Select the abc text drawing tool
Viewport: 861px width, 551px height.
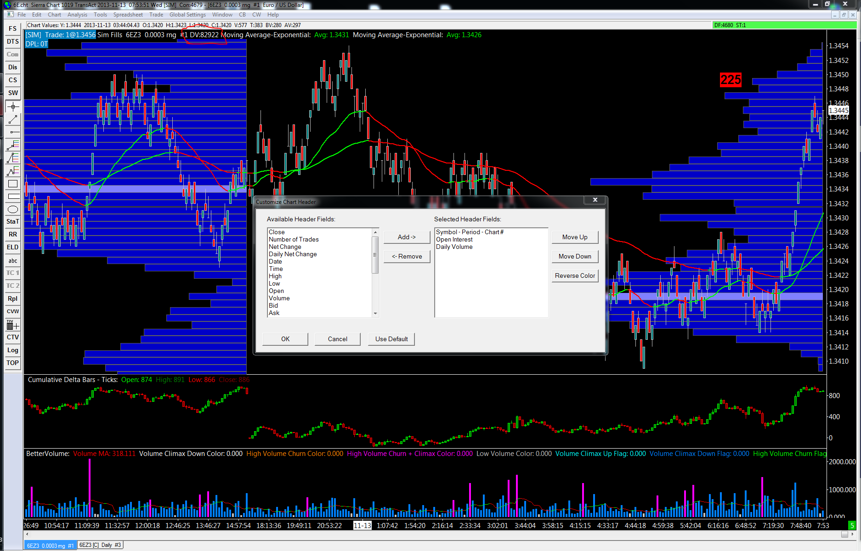click(x=13, y=260)
